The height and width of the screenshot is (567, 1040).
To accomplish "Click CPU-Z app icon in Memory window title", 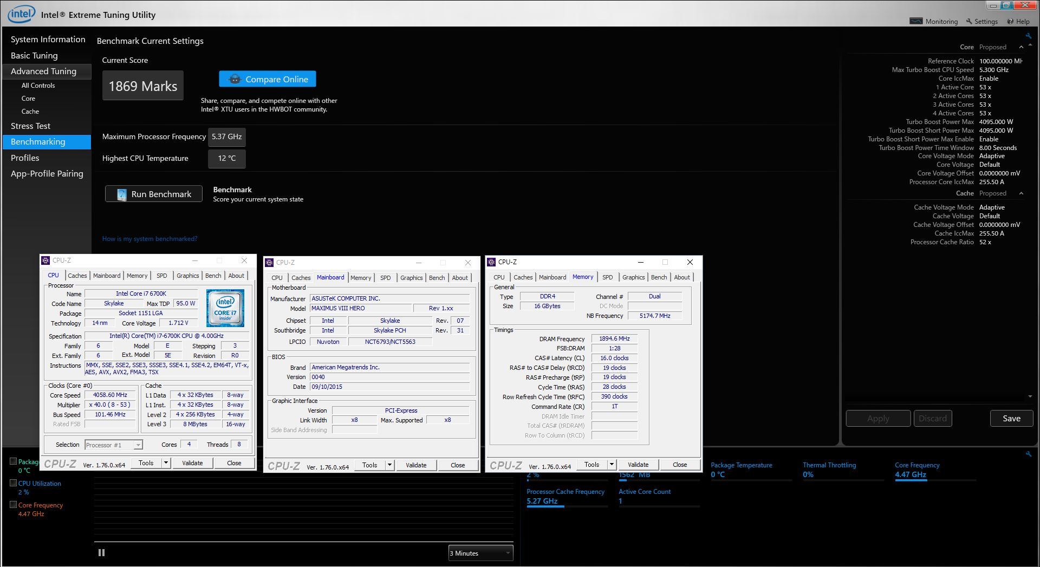I will [491, 262].
